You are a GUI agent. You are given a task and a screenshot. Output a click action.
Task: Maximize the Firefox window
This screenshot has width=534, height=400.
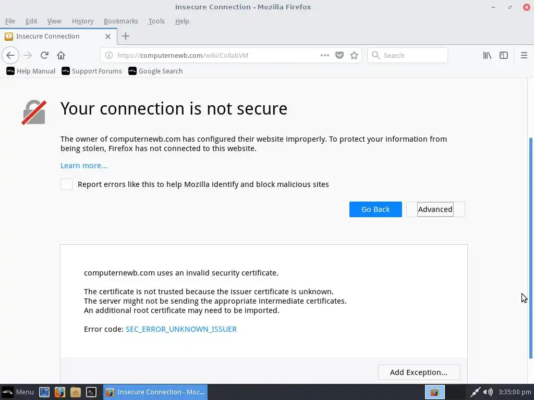510,7
